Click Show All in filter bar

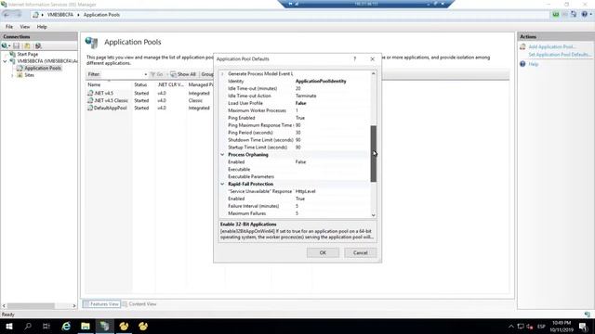click(183, 74)
